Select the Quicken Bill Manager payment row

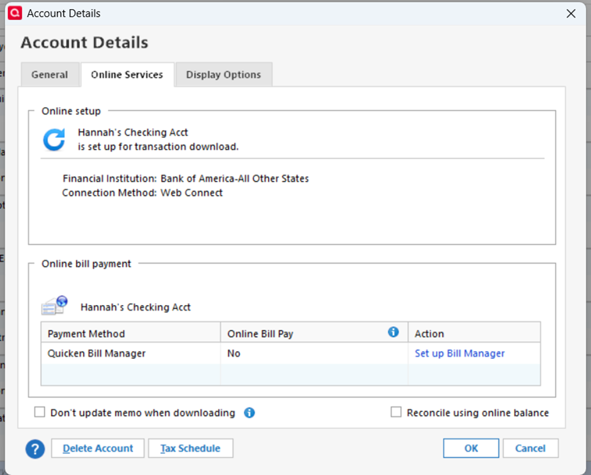[x=97, y=353]
